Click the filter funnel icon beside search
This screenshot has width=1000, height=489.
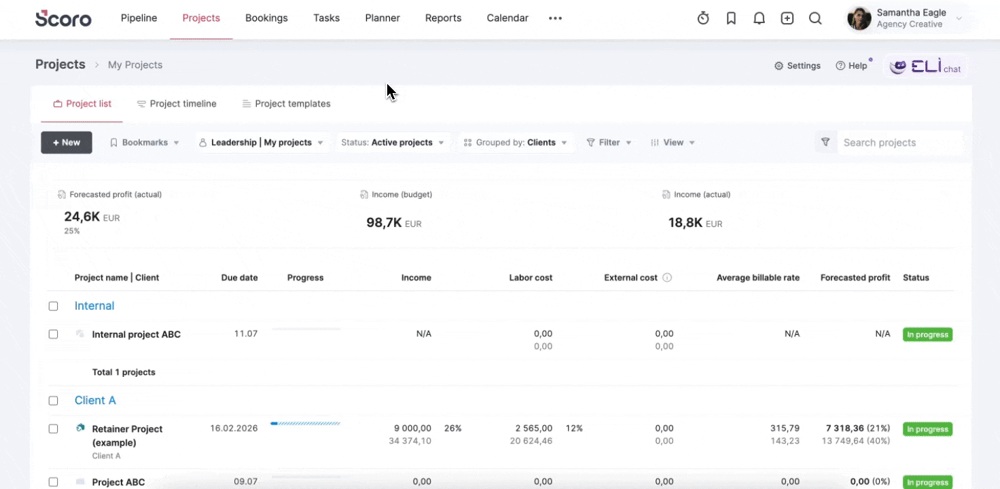click(x=826, y=142)
